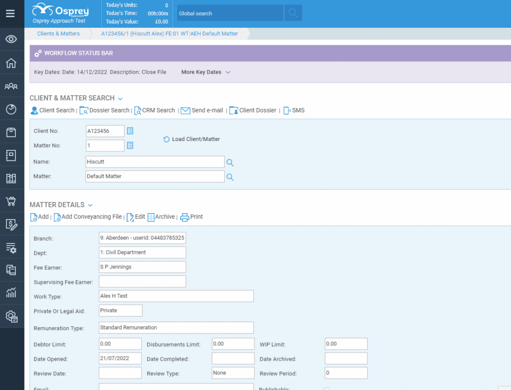Click the Date Opened field
The width and height of the screenshot is (511, 390).
[x=120, y=359]
